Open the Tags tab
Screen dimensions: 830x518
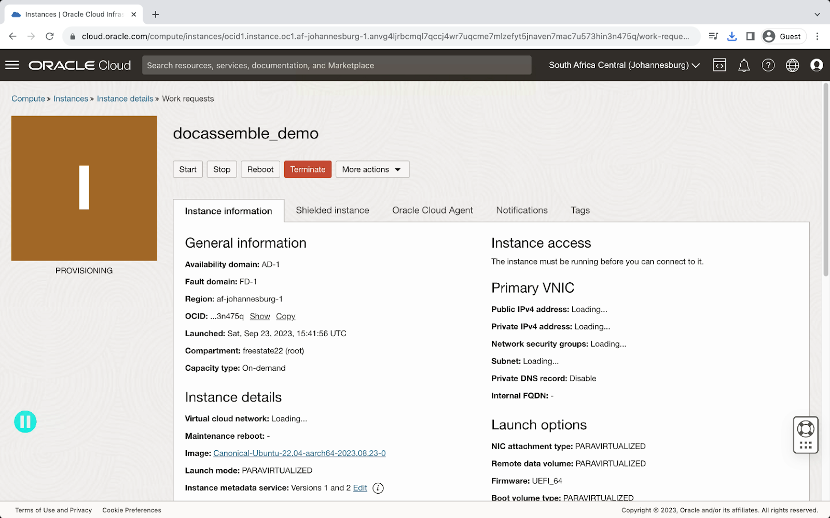tap(580, 210)
